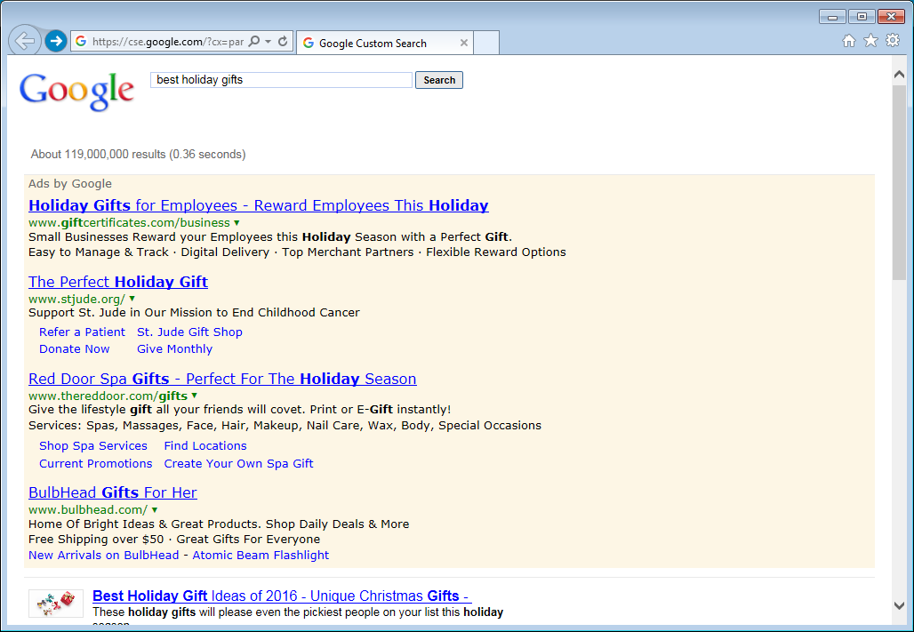Click the www.bulbhead.com/ URL text
Screen dimensions: 914x632
click(x=88, y=510)
